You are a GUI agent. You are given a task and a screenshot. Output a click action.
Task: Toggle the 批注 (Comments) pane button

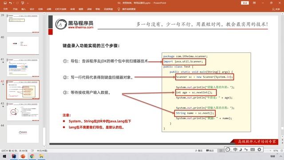coord(210,151)
